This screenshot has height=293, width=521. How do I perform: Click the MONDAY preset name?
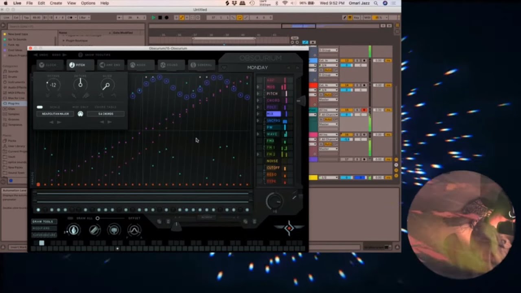(258, 68)
